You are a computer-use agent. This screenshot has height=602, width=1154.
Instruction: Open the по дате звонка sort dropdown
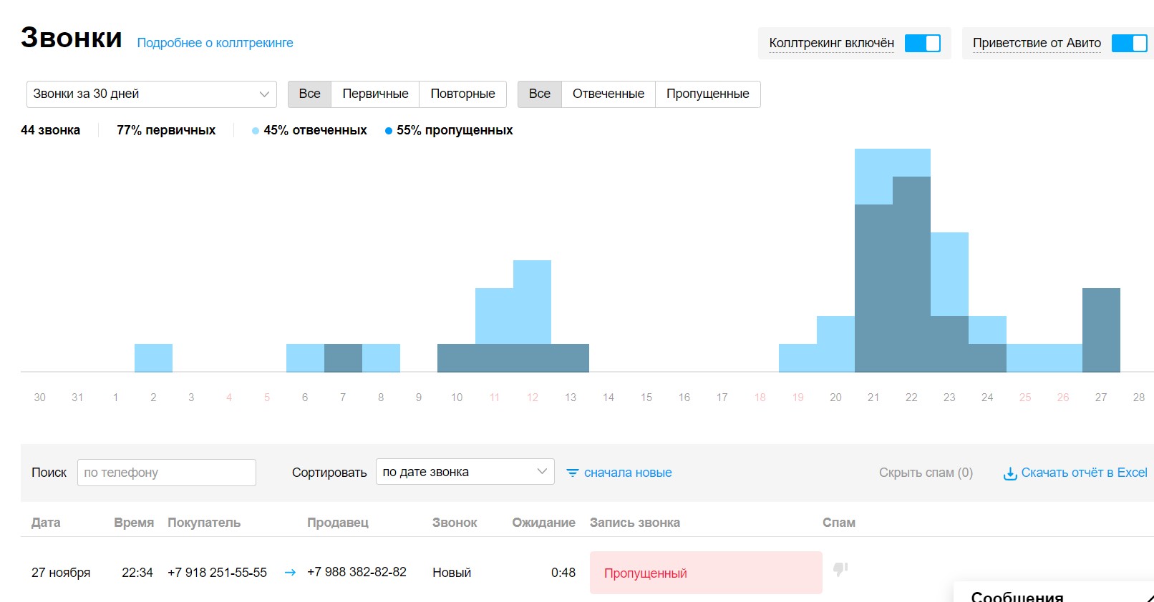[465, 472]
